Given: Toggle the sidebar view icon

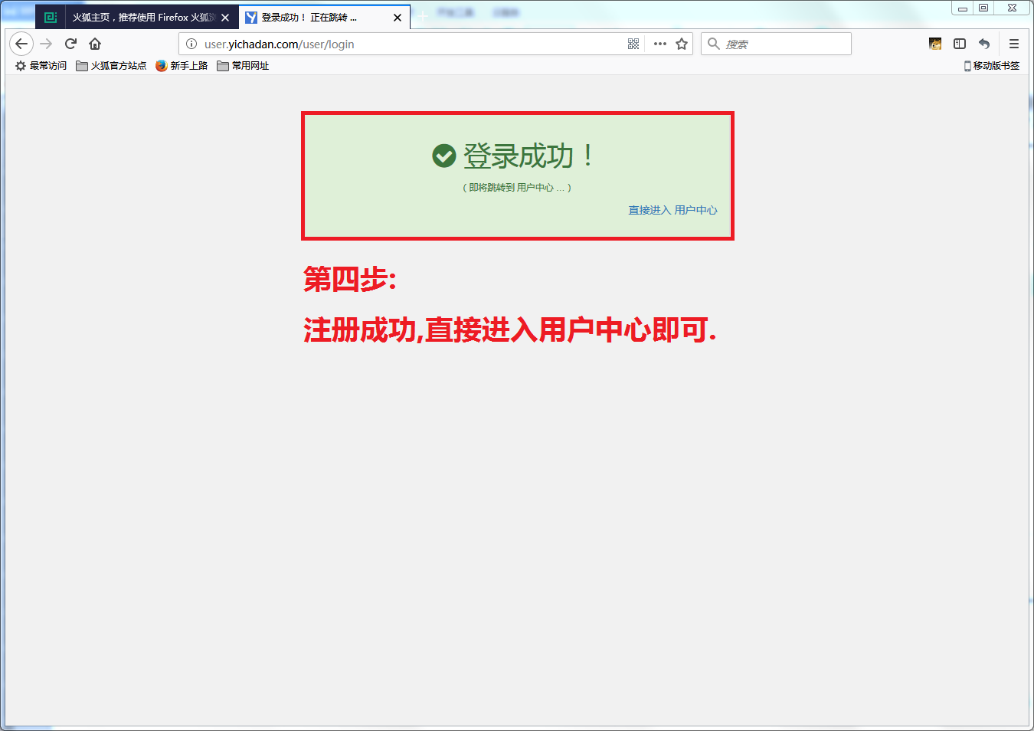Looking at the screenshot, I should point(960,44).
